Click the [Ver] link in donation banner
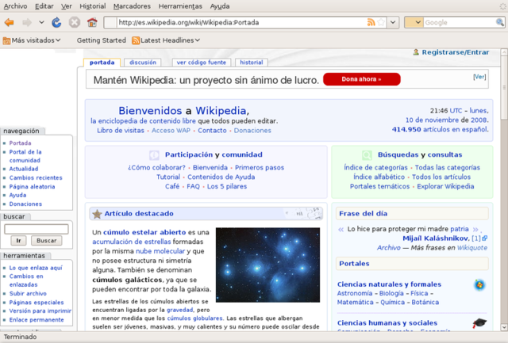The image size is (508, 343). click(x=479, y=77)
